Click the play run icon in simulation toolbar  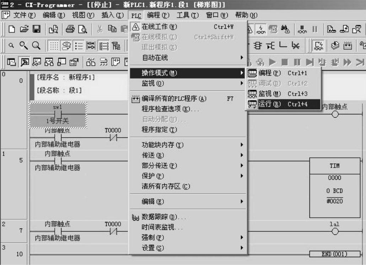272,62
